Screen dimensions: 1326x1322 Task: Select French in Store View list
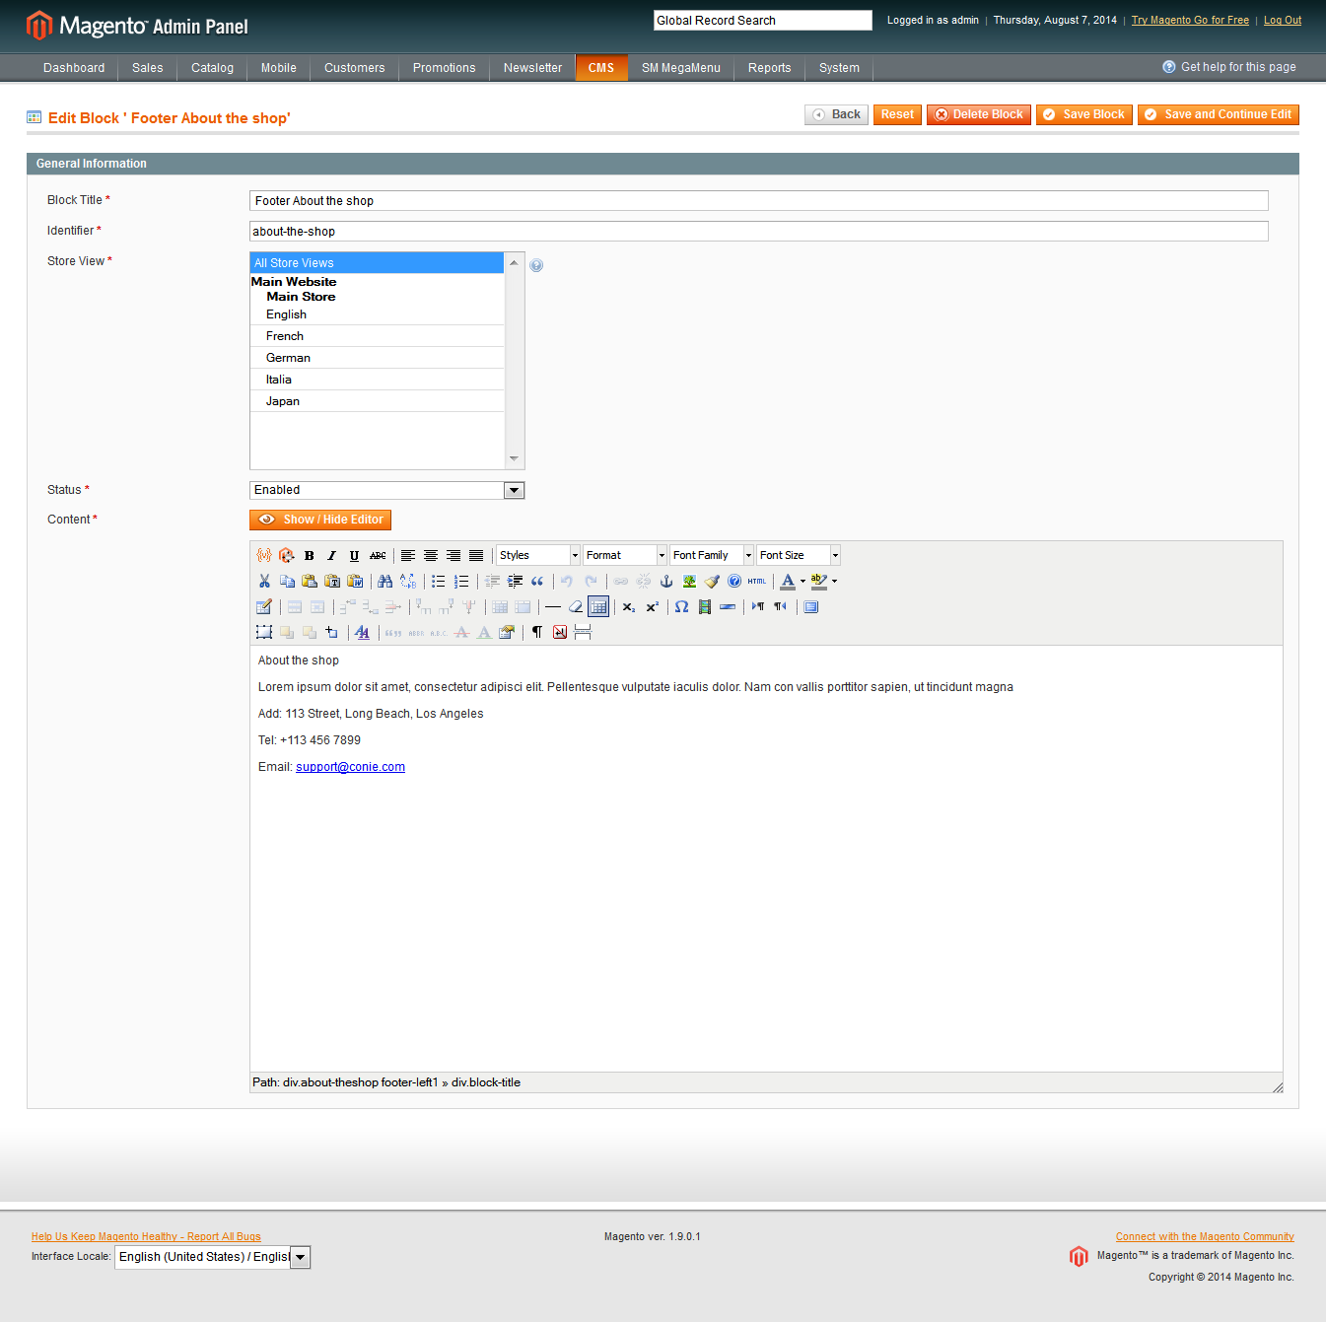click(377, 336)
